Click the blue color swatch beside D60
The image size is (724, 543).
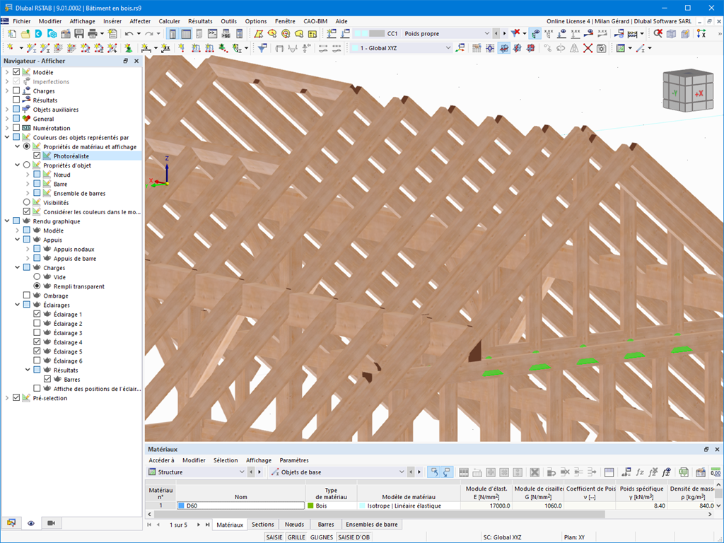182,506
